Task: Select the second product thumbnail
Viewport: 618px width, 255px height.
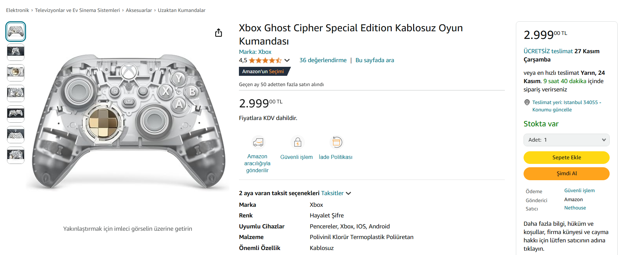Action: pos(16,52)
